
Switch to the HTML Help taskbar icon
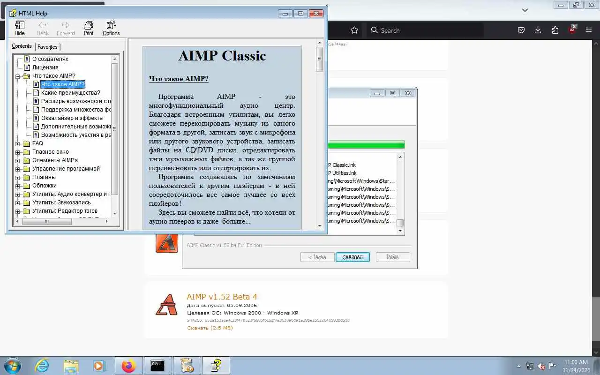[216, 366]
